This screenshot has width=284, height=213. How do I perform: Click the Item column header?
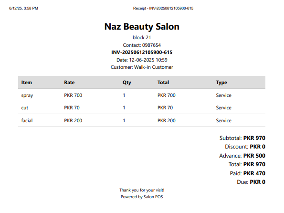click(26, 83)
